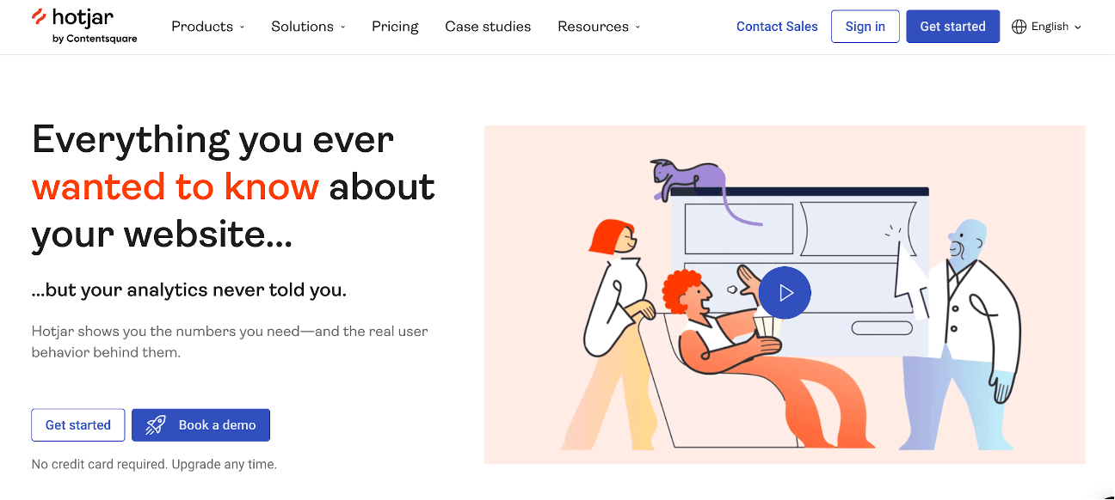Expand the Solutions dropdown chevron
Image resolution: width=1115 pixels, height=500 pixels.
(342, 27)
